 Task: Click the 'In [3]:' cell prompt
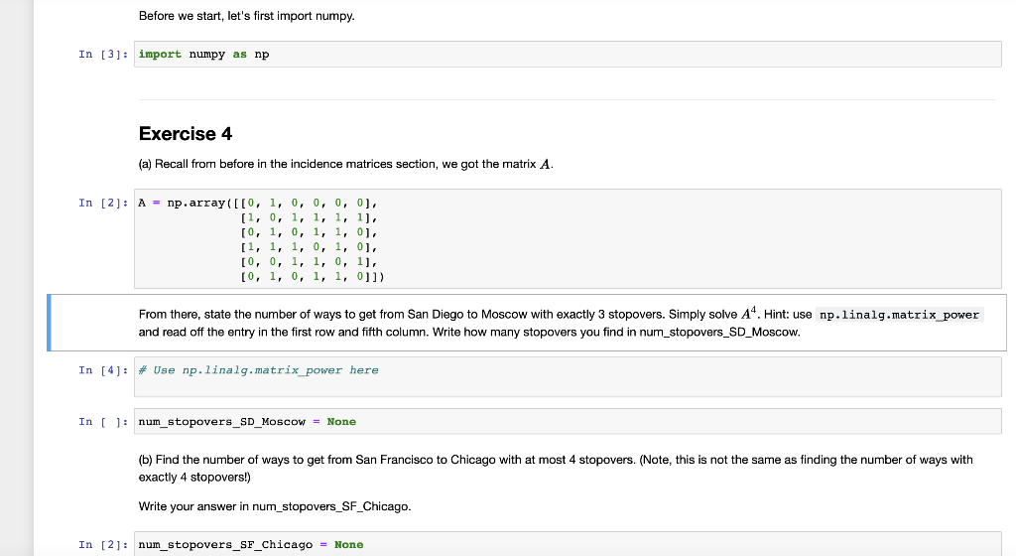103,55
